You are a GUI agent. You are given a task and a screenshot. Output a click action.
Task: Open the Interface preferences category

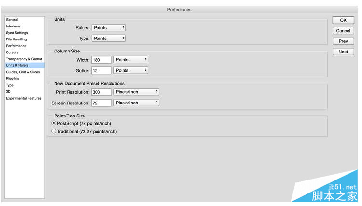coord(13,26)
